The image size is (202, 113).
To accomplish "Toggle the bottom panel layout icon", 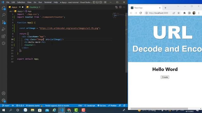I will pyautogui.click(x=98, y=2).
